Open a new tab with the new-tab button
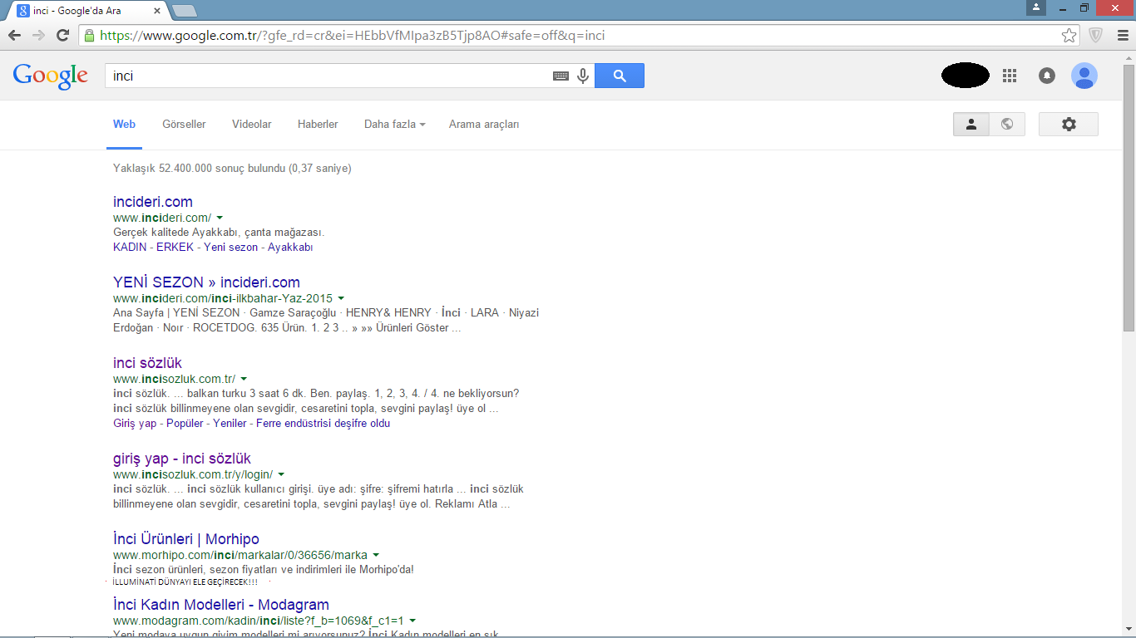 coord(185,11)
